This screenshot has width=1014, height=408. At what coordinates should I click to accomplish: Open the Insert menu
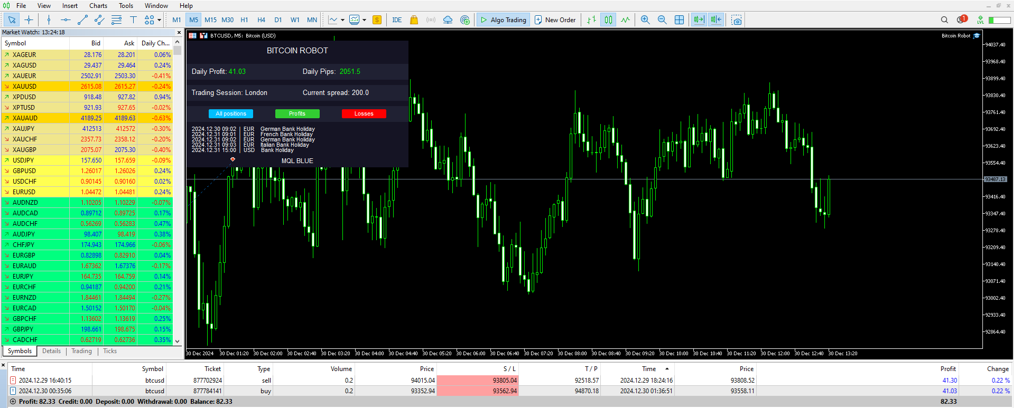tap(70, 6)
